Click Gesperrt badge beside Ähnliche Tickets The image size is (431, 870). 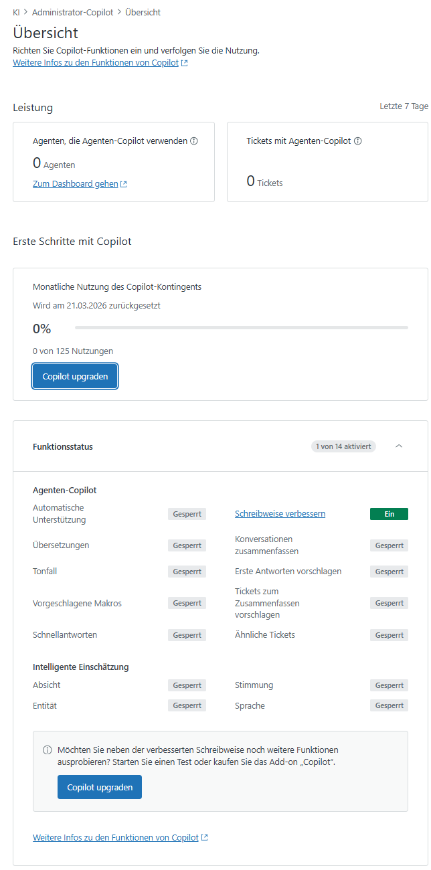pyautogui.click(x=389, y=635)
